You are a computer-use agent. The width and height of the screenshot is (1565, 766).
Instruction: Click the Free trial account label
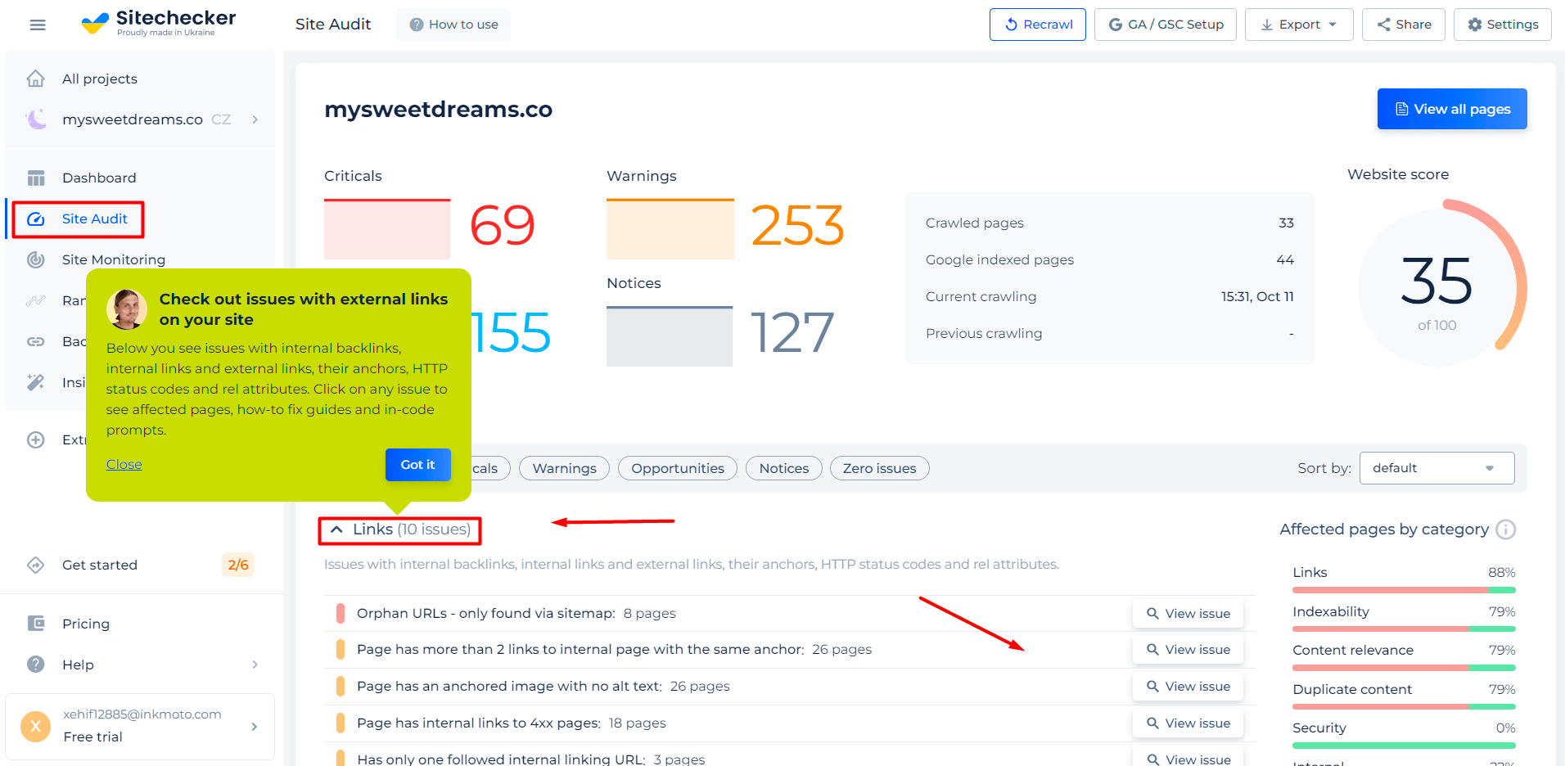click(93, 737)
